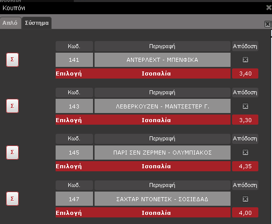
Task: Click the ΠΑΡΙ ΣΕΝ ΖΕΡΜΕΝ - ΟΛΥΜΠΙΑΚΟΣ description
Action: tap(162, 153)
